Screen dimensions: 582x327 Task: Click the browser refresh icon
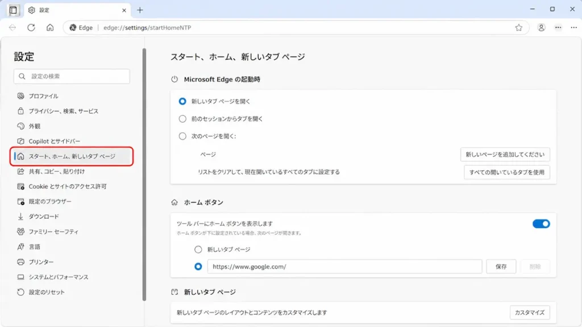point(31,27)
